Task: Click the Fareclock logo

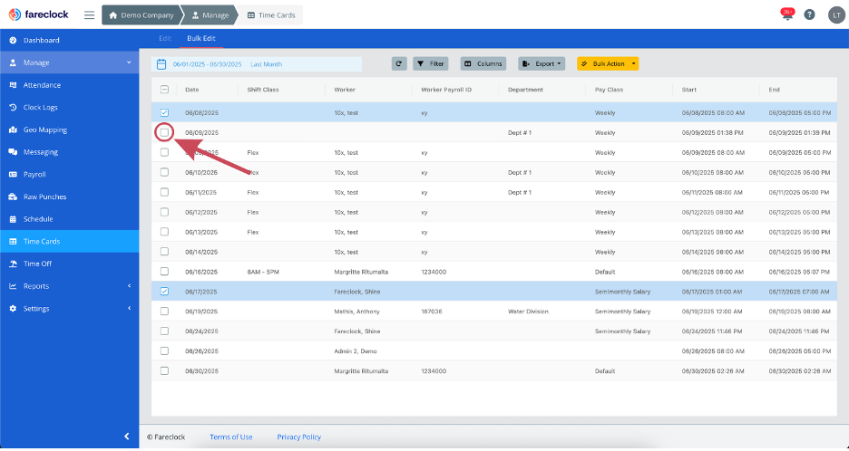Action: (x=39, y=14)
